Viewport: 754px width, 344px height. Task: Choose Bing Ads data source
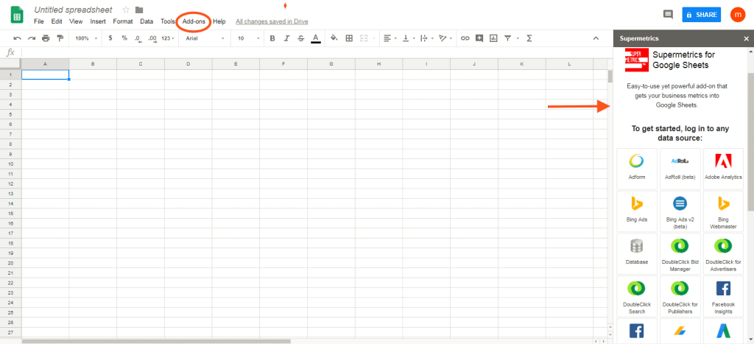[637, 211]
